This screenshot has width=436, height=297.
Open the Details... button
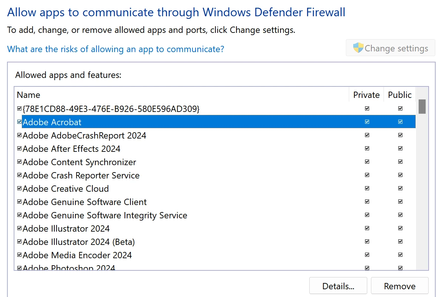(338, 286)
